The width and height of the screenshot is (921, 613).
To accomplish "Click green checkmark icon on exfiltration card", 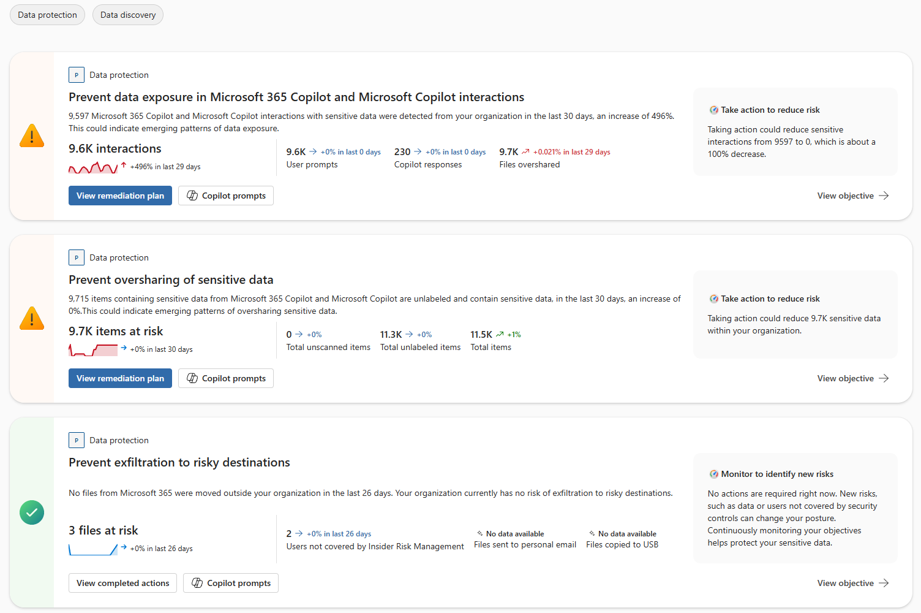I will (x=32, y=512).
